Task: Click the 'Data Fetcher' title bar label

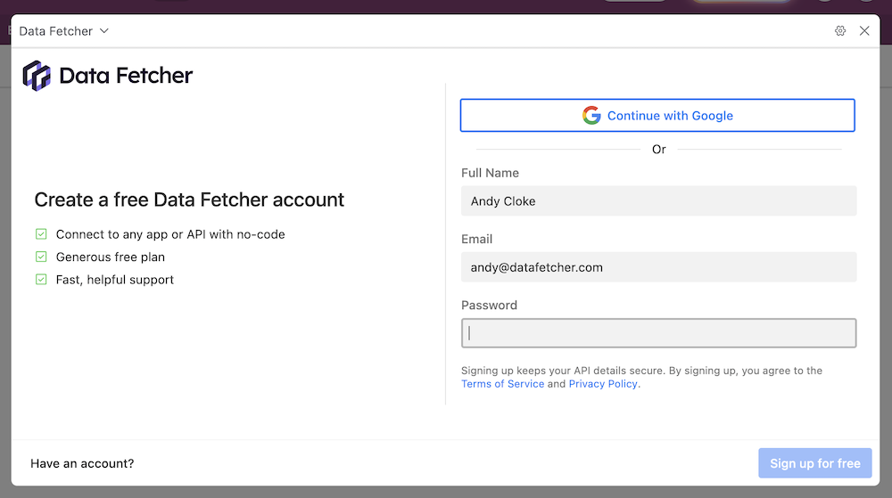Action: 55,30
